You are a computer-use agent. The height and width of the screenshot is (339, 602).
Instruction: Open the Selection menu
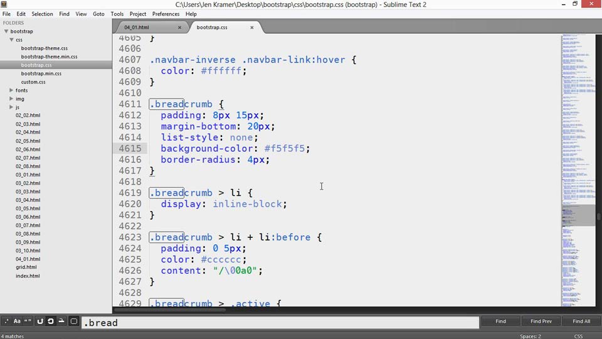pyautogui.click(x=42, y=14)
